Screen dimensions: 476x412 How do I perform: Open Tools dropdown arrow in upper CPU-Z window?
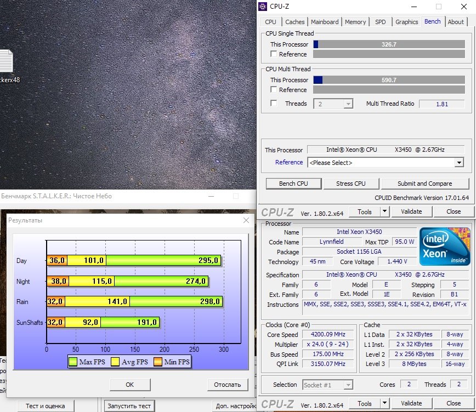384,211
